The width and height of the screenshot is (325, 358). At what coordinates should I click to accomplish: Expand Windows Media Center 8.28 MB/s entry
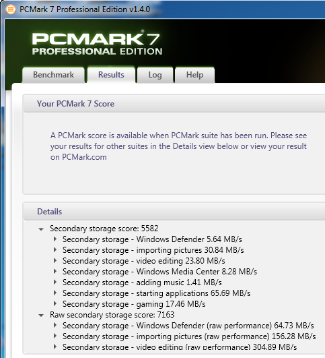[x=55, y=271]
